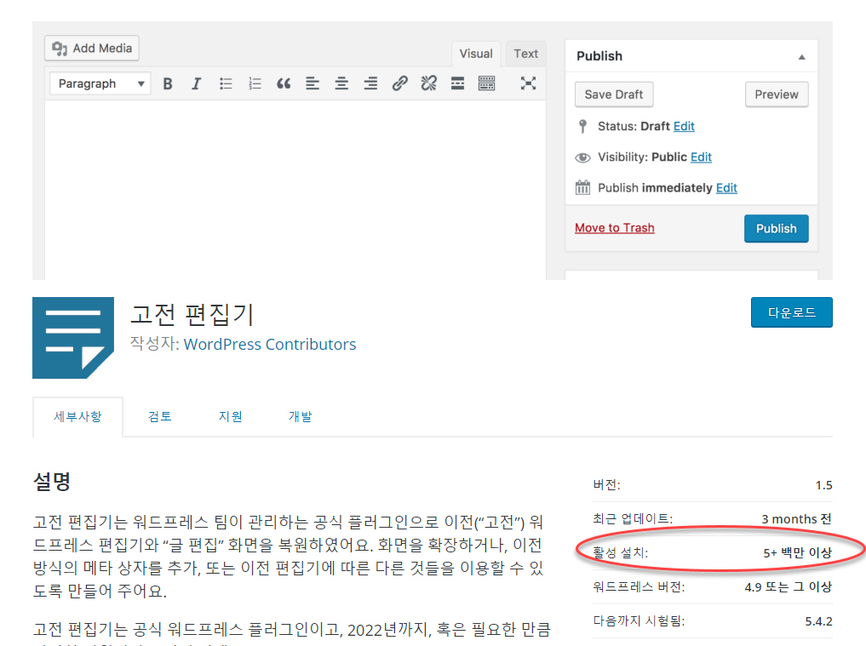866x646 pixels.
Task: Click inside the editor content area
Action: pyautogui.click(x=295, y=191)
